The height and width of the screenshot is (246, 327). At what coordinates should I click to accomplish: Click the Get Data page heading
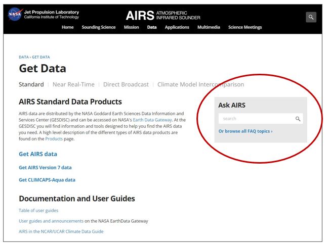pyautogui.click(x=43, y=69)
